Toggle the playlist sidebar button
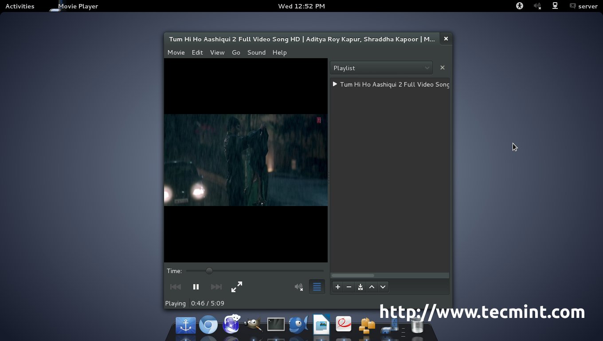This screenshot has width=603, height=341. [317, 287]
